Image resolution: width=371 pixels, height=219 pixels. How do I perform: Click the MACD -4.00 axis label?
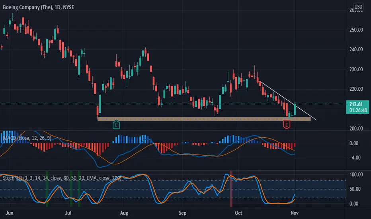355,158
